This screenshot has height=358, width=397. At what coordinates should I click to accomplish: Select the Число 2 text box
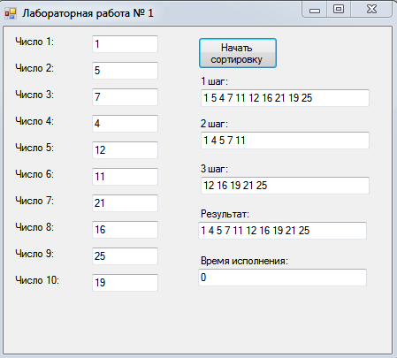click(125, 71)
